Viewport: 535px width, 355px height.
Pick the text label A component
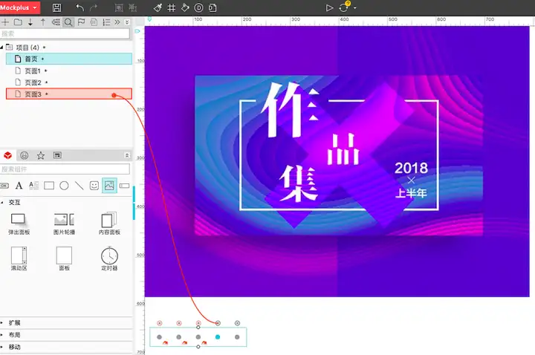pyautogui.click(x=19, y=186)
